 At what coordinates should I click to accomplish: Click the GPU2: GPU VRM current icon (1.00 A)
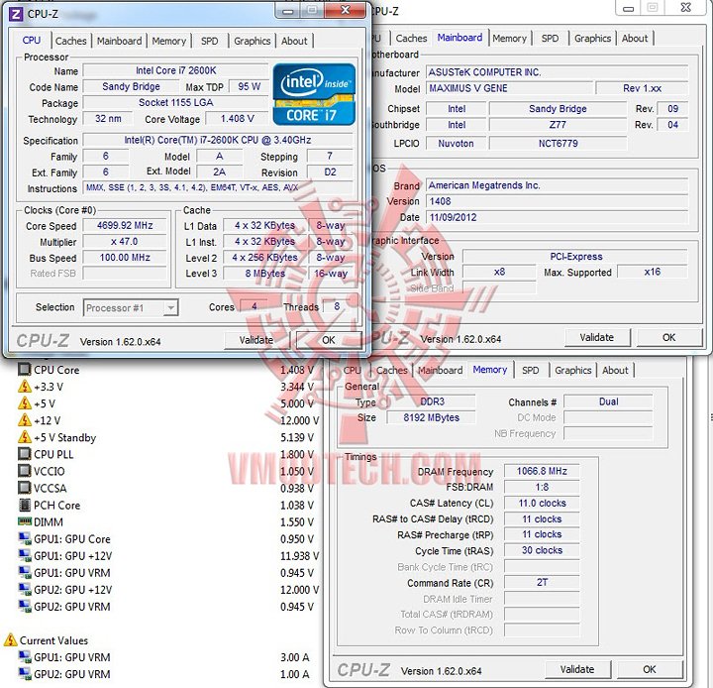tap(25, 674)
